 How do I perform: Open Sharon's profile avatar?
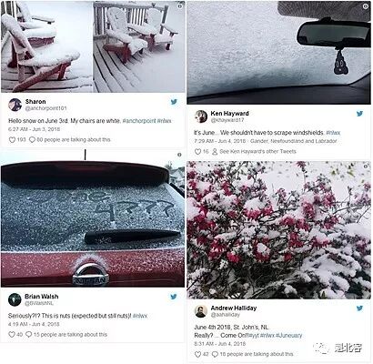pos(15,105)
